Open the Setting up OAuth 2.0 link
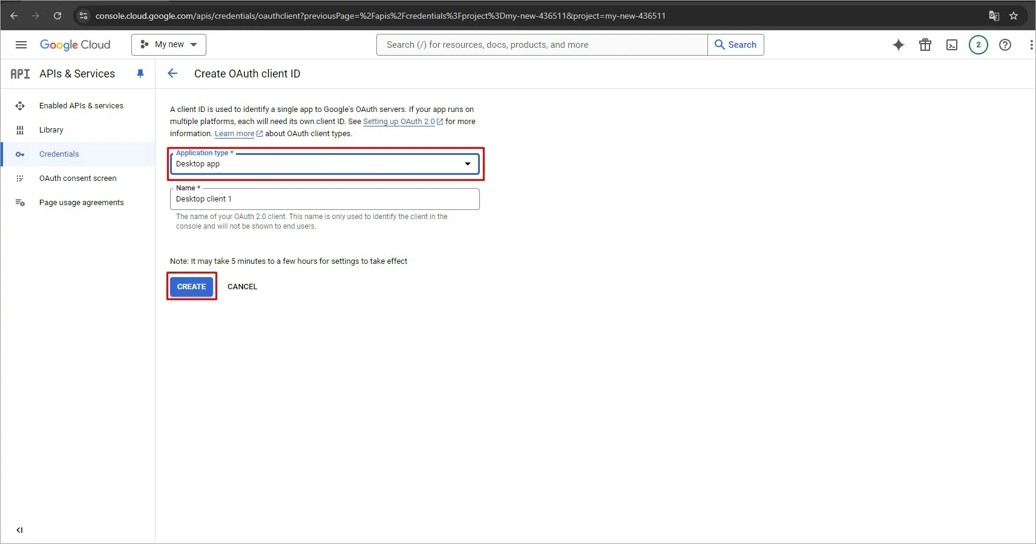1036x544 pixels. pyautogui.click(x=399, y=122)
